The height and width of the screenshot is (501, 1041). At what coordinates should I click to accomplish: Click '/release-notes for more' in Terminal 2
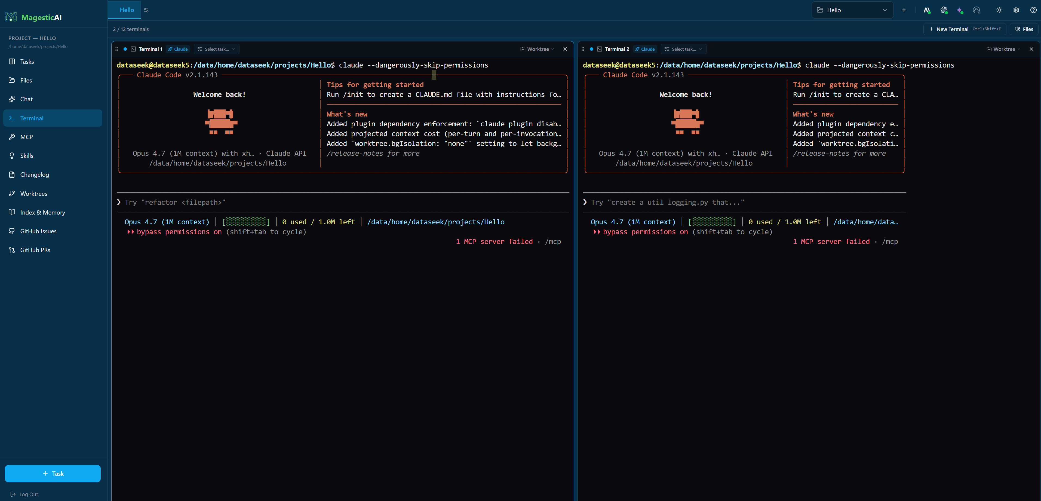point(839,153)
